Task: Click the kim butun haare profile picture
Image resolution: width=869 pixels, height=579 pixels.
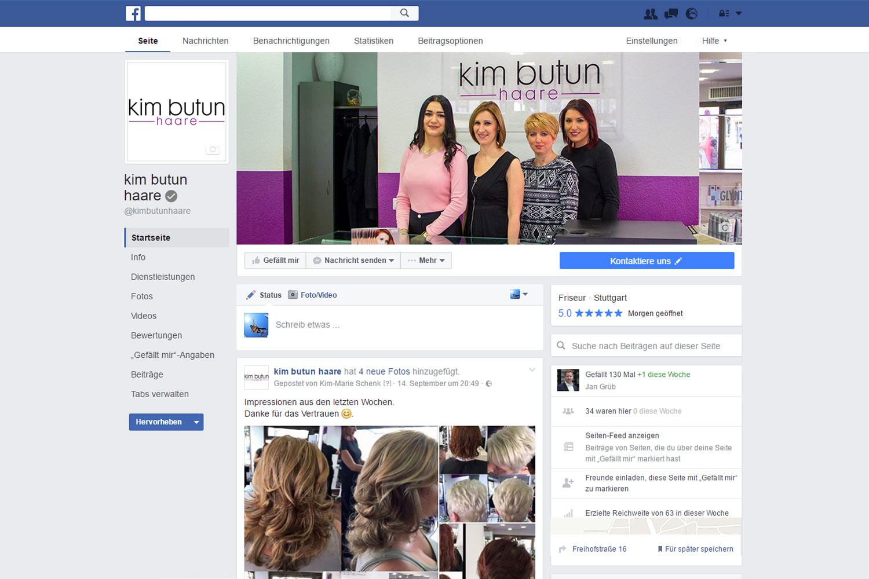Action: [177, 112]
